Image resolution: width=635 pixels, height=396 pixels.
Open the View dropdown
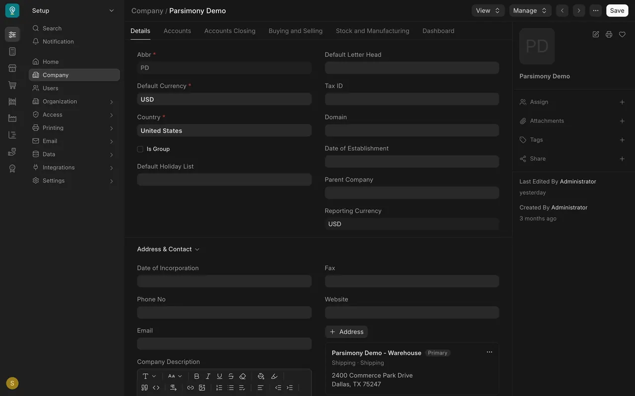pos(488,10)
